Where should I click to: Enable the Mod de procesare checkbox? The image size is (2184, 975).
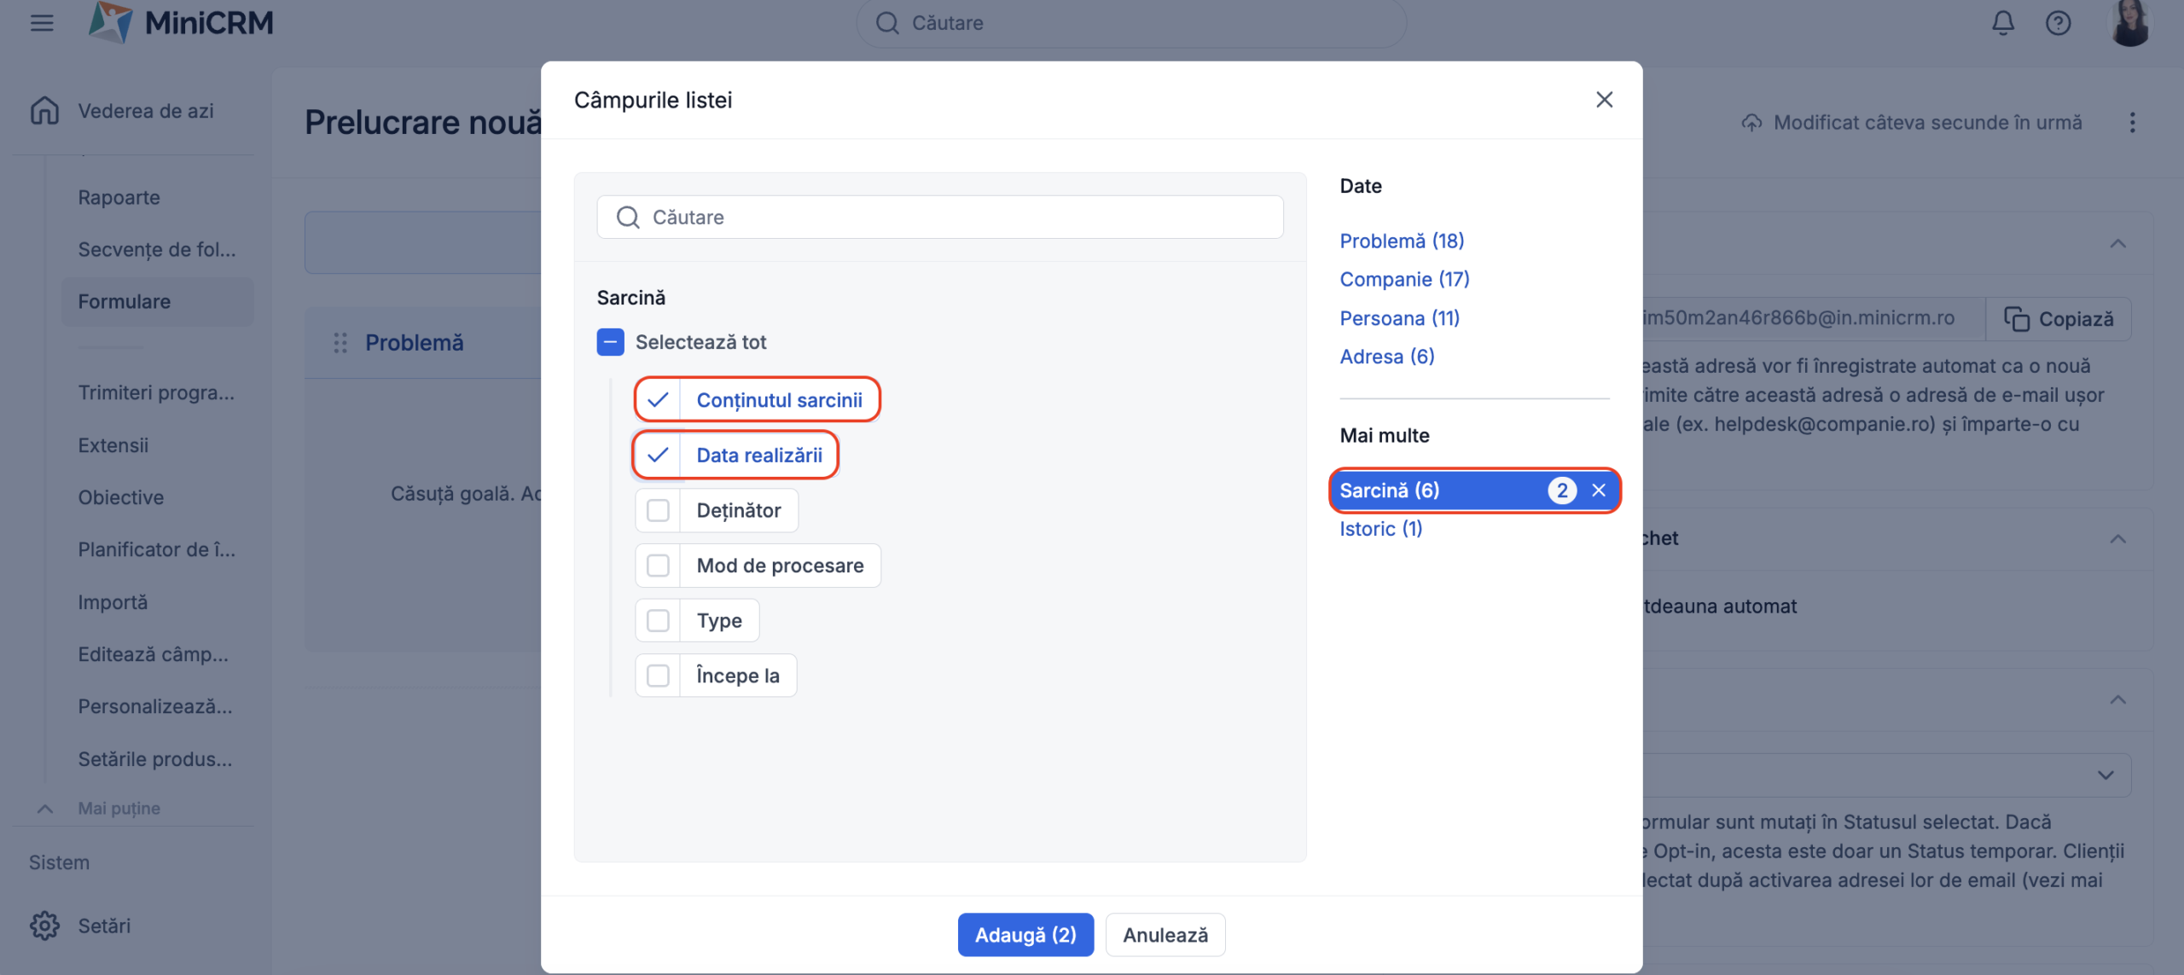pos(658,566)
